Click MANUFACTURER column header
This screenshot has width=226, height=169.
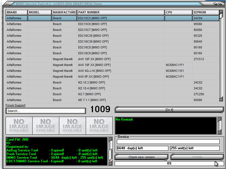click(x=64, y=13)
